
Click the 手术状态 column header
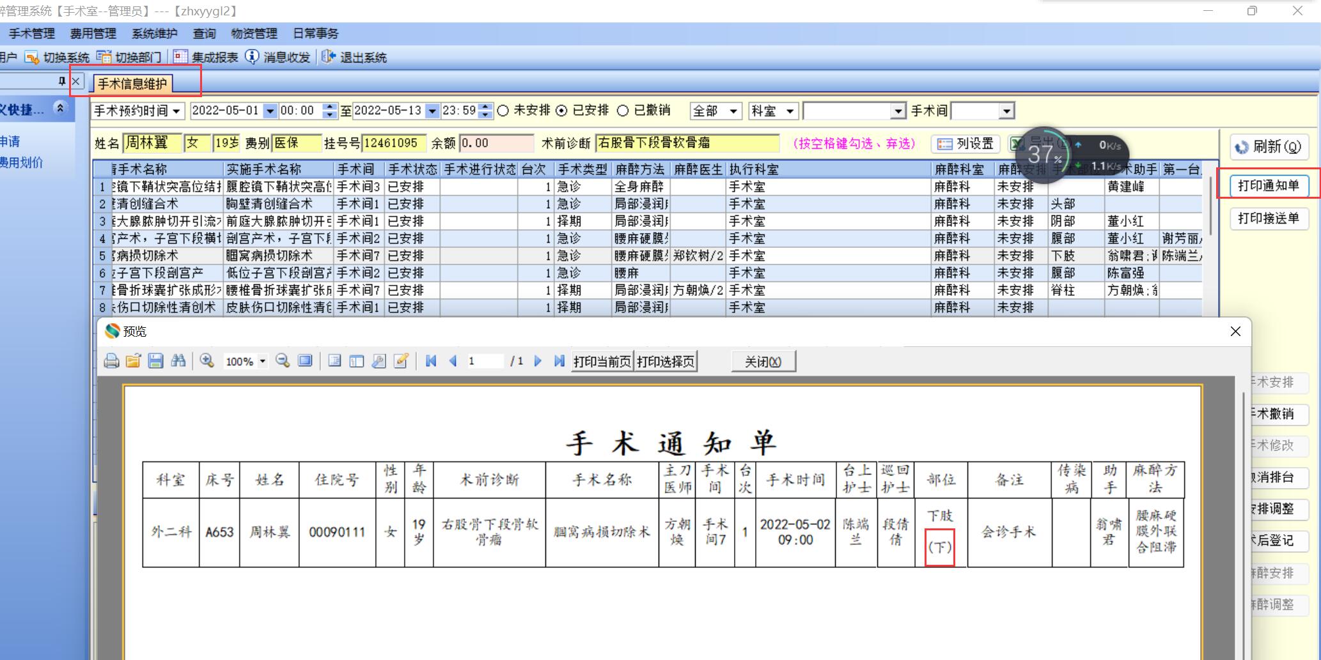pos(412,169)
